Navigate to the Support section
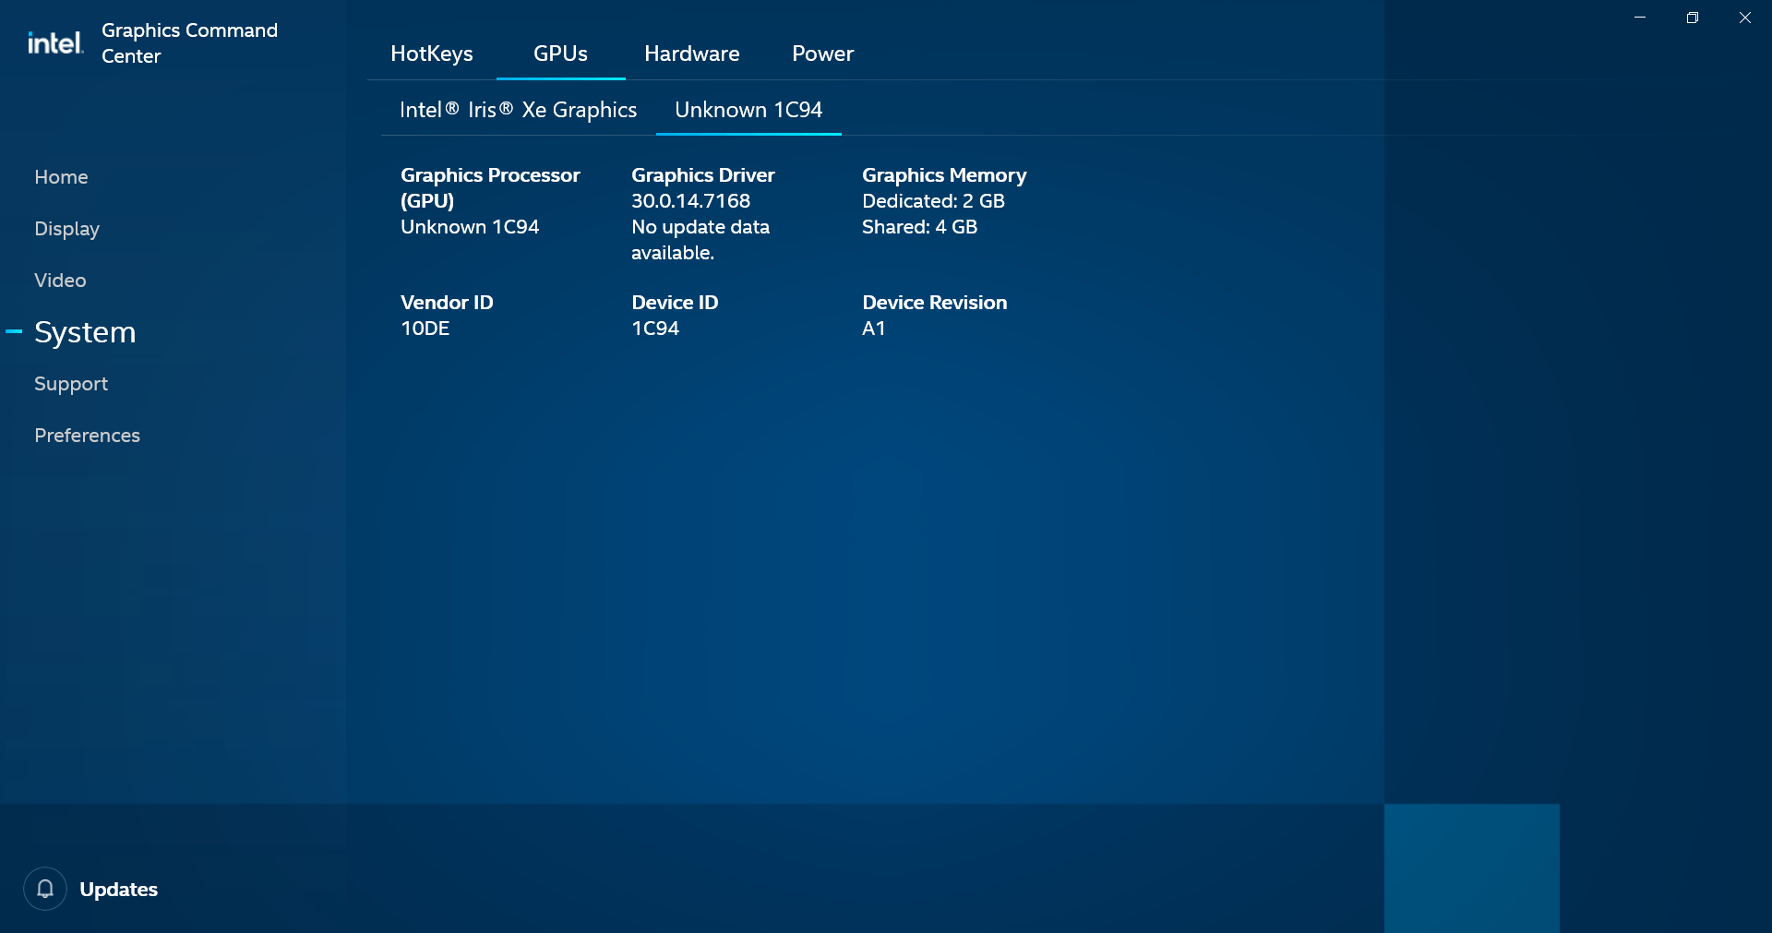The width and height of the screenshot is (1772, 933). coord(71,383)
